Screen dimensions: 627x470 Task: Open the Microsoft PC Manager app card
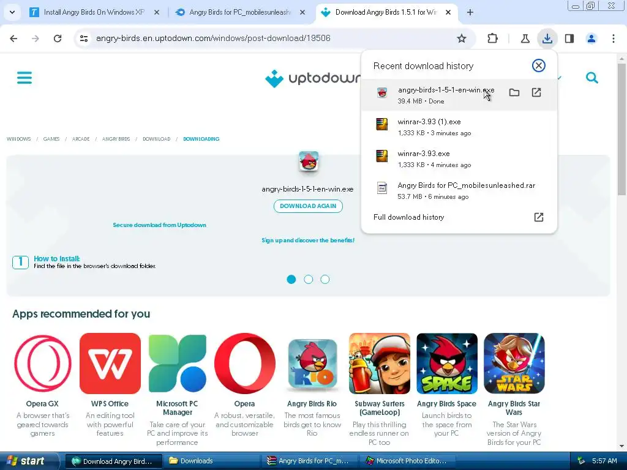177,390
